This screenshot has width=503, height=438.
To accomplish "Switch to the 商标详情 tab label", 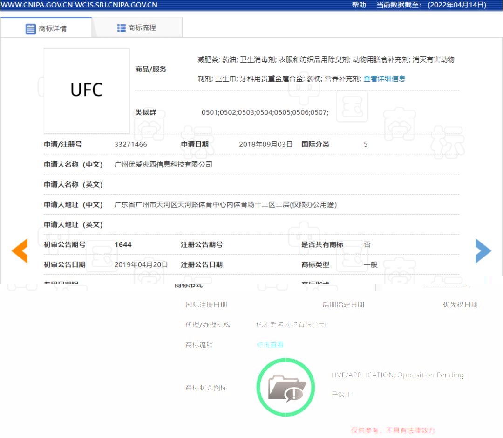I will click(53, 28).
